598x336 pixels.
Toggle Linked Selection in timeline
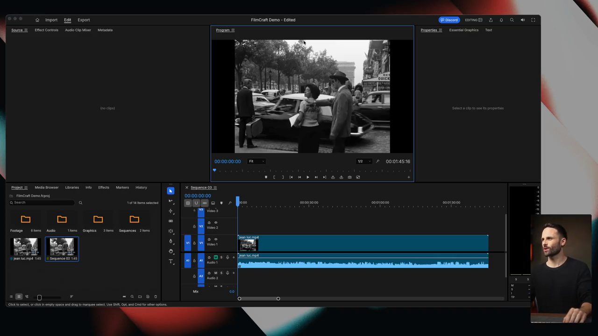tap(205, 203)
